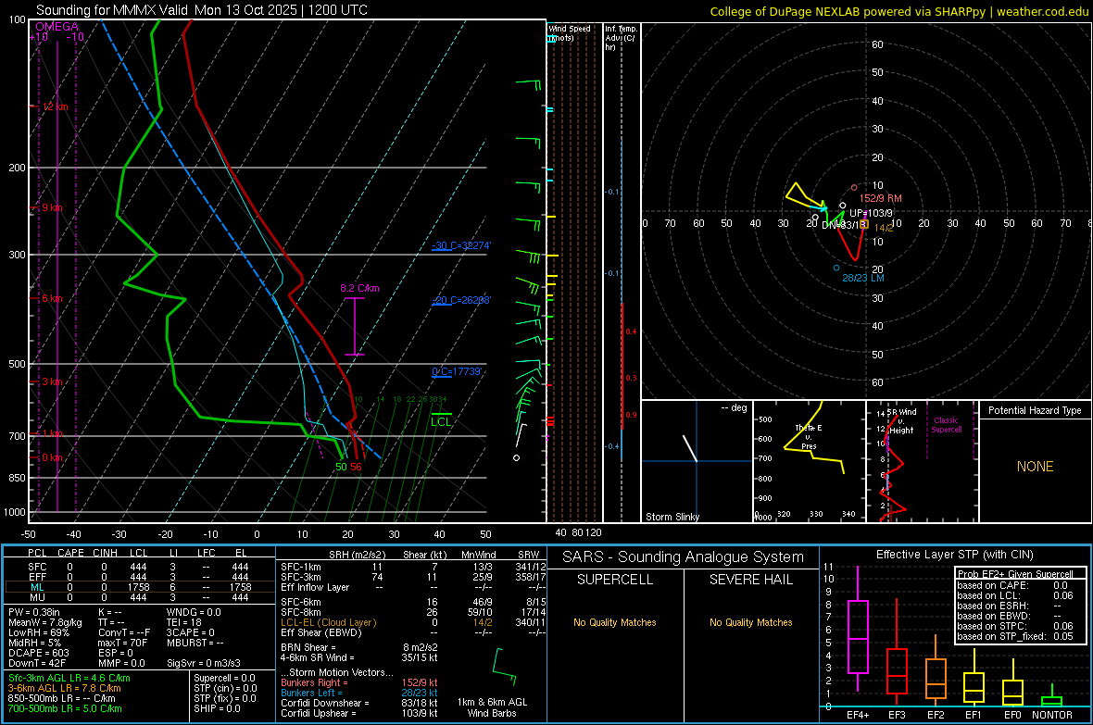Select the EFF parcel row
This screenshot has width=1093, height=725.
click(138, 577)
